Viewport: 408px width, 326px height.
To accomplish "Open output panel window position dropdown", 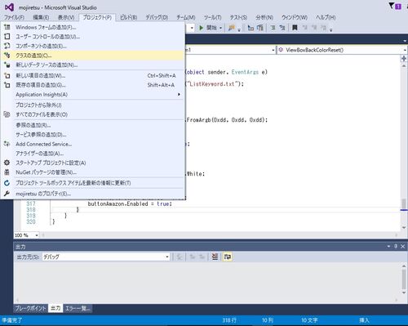I will point(388,247).
